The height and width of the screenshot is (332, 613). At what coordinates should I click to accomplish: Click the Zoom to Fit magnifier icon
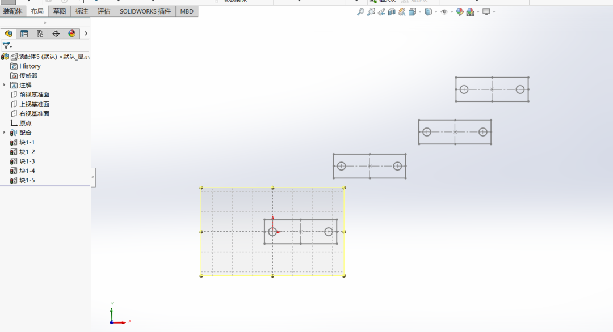(x=360, y=12)
